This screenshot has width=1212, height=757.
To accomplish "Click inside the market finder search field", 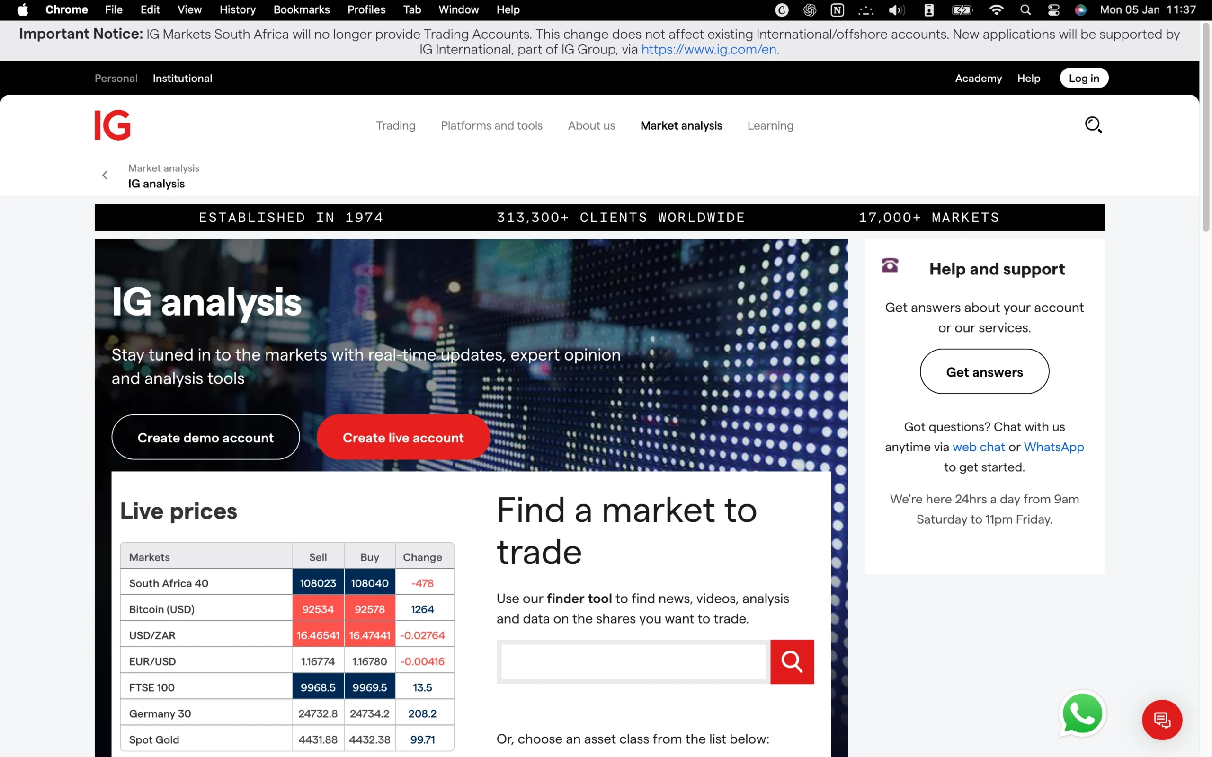I will 632,661.
